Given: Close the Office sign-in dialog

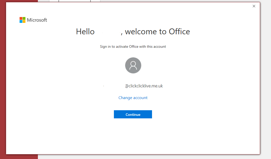Looking at the screenshot, I should [254, 6].
